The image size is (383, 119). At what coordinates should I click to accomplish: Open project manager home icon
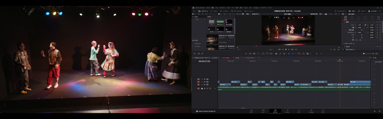[x=374, y=111]
